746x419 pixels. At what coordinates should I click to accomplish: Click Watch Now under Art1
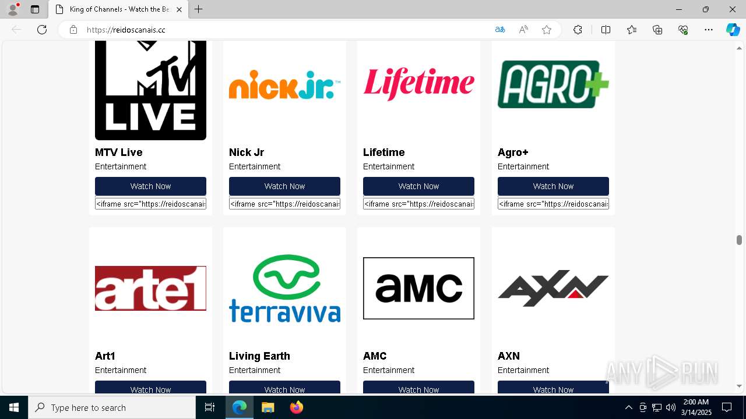click(x=150, y=388)
